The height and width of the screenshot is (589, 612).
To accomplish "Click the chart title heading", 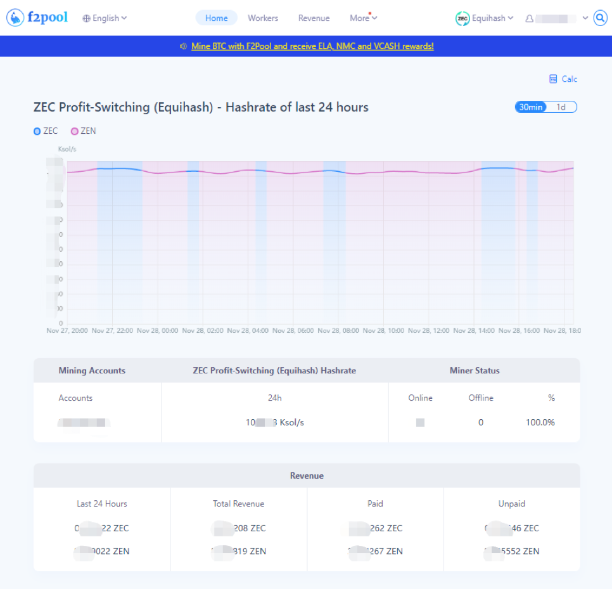I will 201,107.
